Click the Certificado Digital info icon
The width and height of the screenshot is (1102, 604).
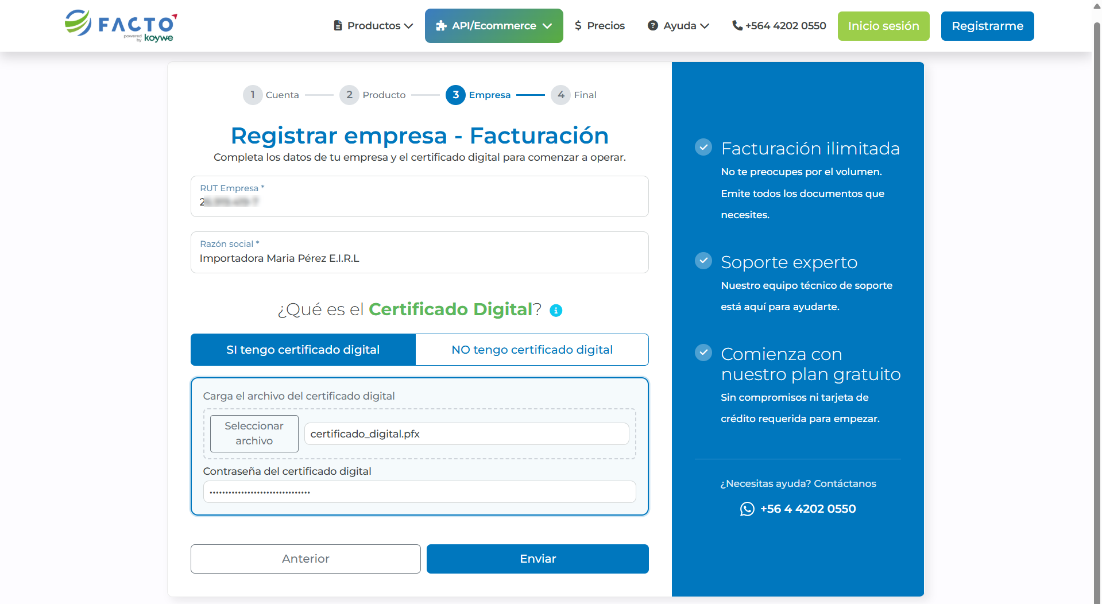coord(556,311)
